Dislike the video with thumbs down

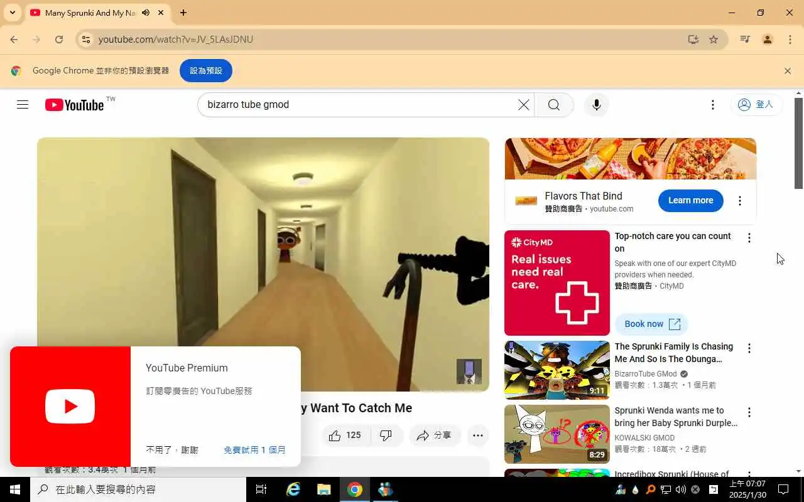(x=386, y=435)
